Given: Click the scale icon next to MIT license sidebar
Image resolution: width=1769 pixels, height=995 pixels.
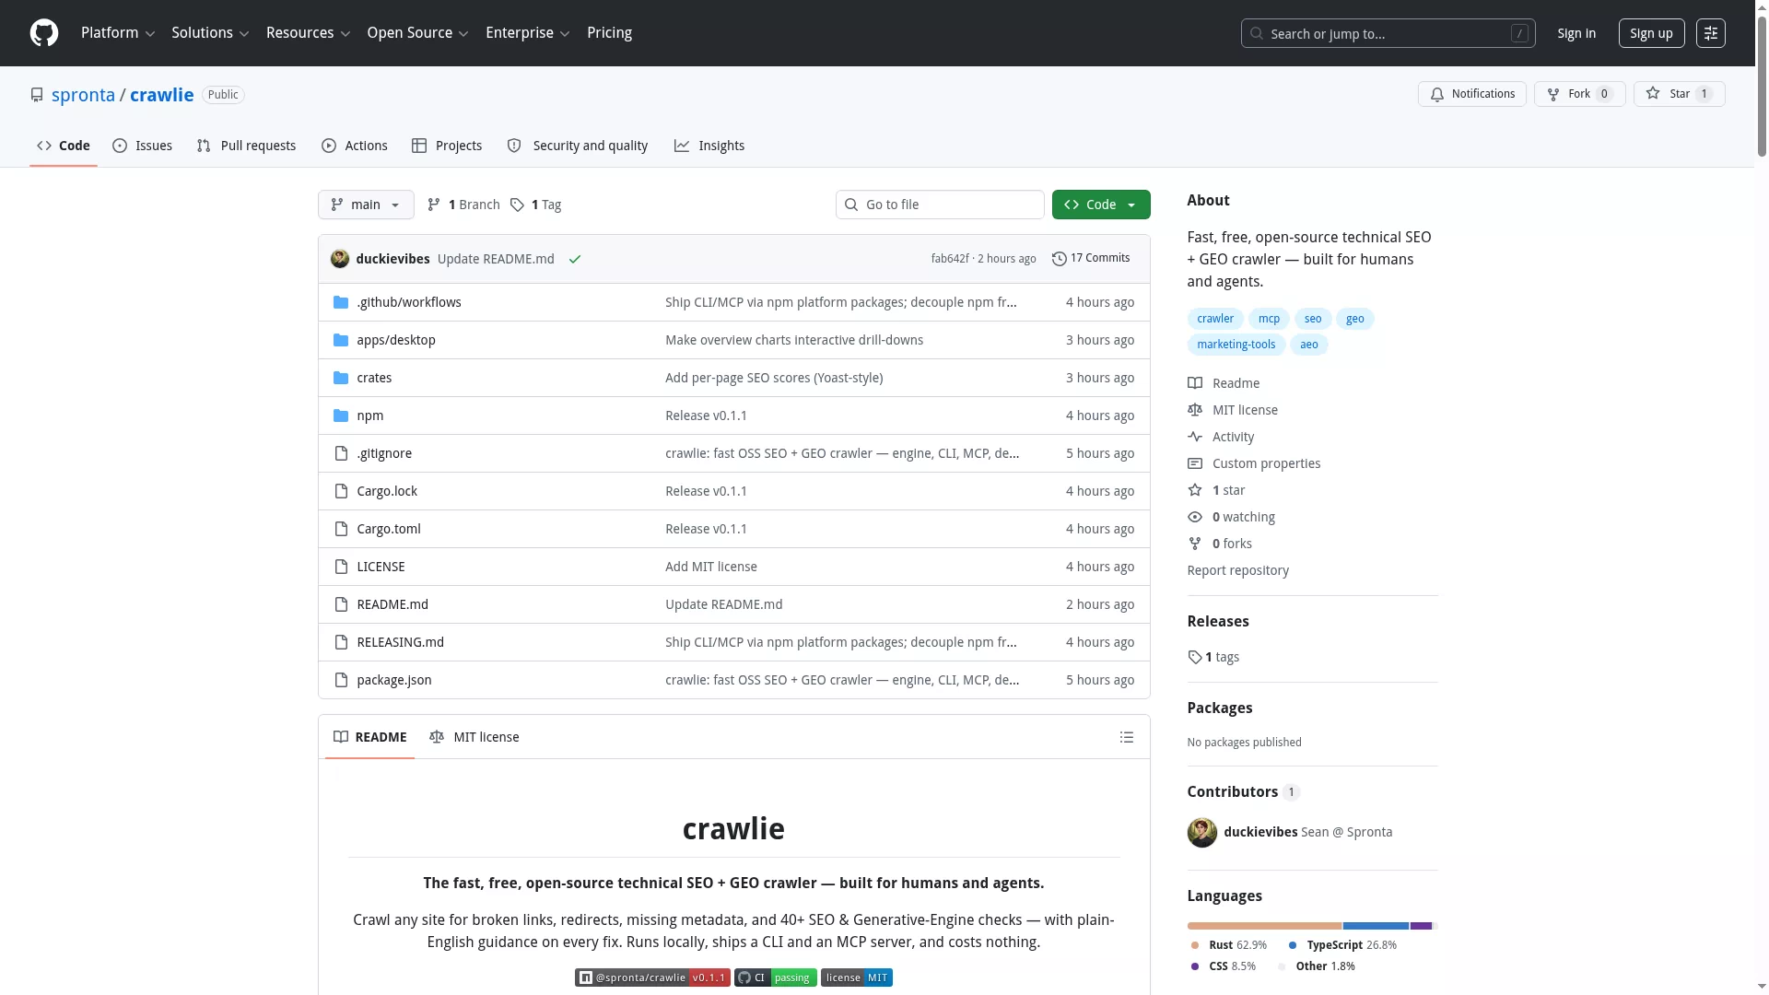Looking at the screenshot, I should pyautogui.click(x=1195, y=410).
